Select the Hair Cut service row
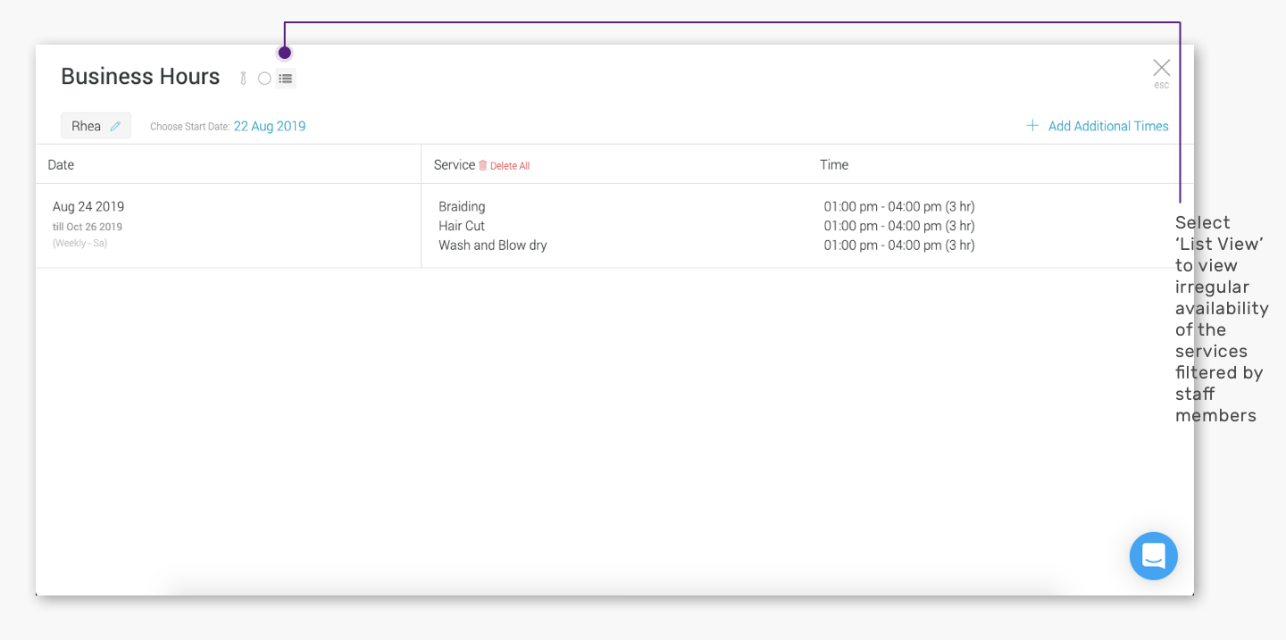 point(462,227)
